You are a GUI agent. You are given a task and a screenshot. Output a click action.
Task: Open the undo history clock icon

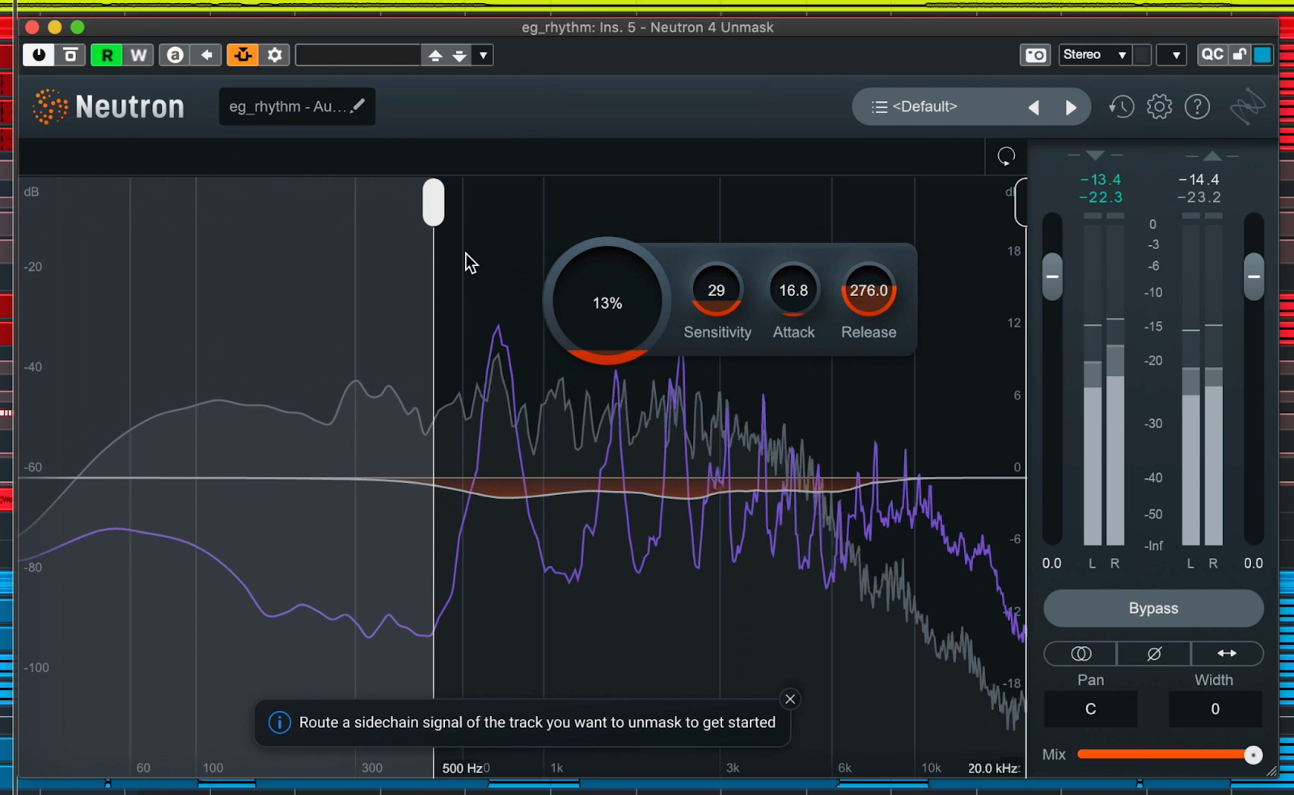[x=1121, y=107]
